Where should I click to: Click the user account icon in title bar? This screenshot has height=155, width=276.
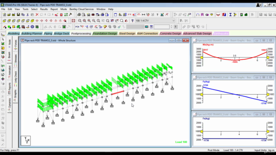(258, 5)
